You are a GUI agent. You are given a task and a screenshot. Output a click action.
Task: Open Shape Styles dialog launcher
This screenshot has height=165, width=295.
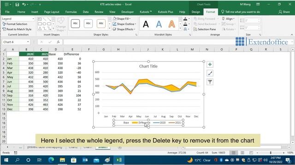(136, 35)
